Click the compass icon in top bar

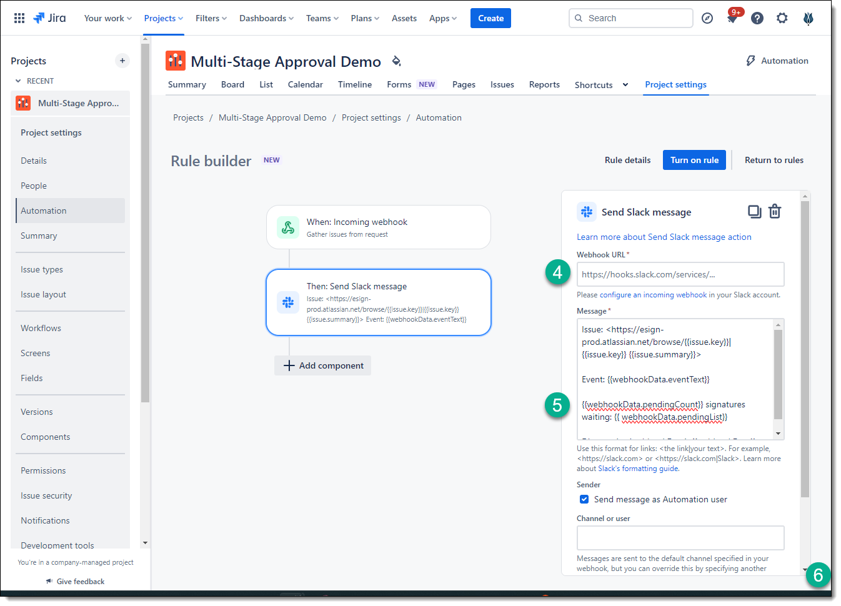point(707,18)
